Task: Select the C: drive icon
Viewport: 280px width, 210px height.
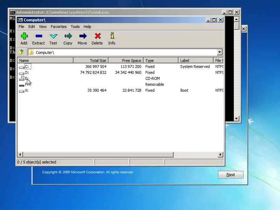Action: 22,67
